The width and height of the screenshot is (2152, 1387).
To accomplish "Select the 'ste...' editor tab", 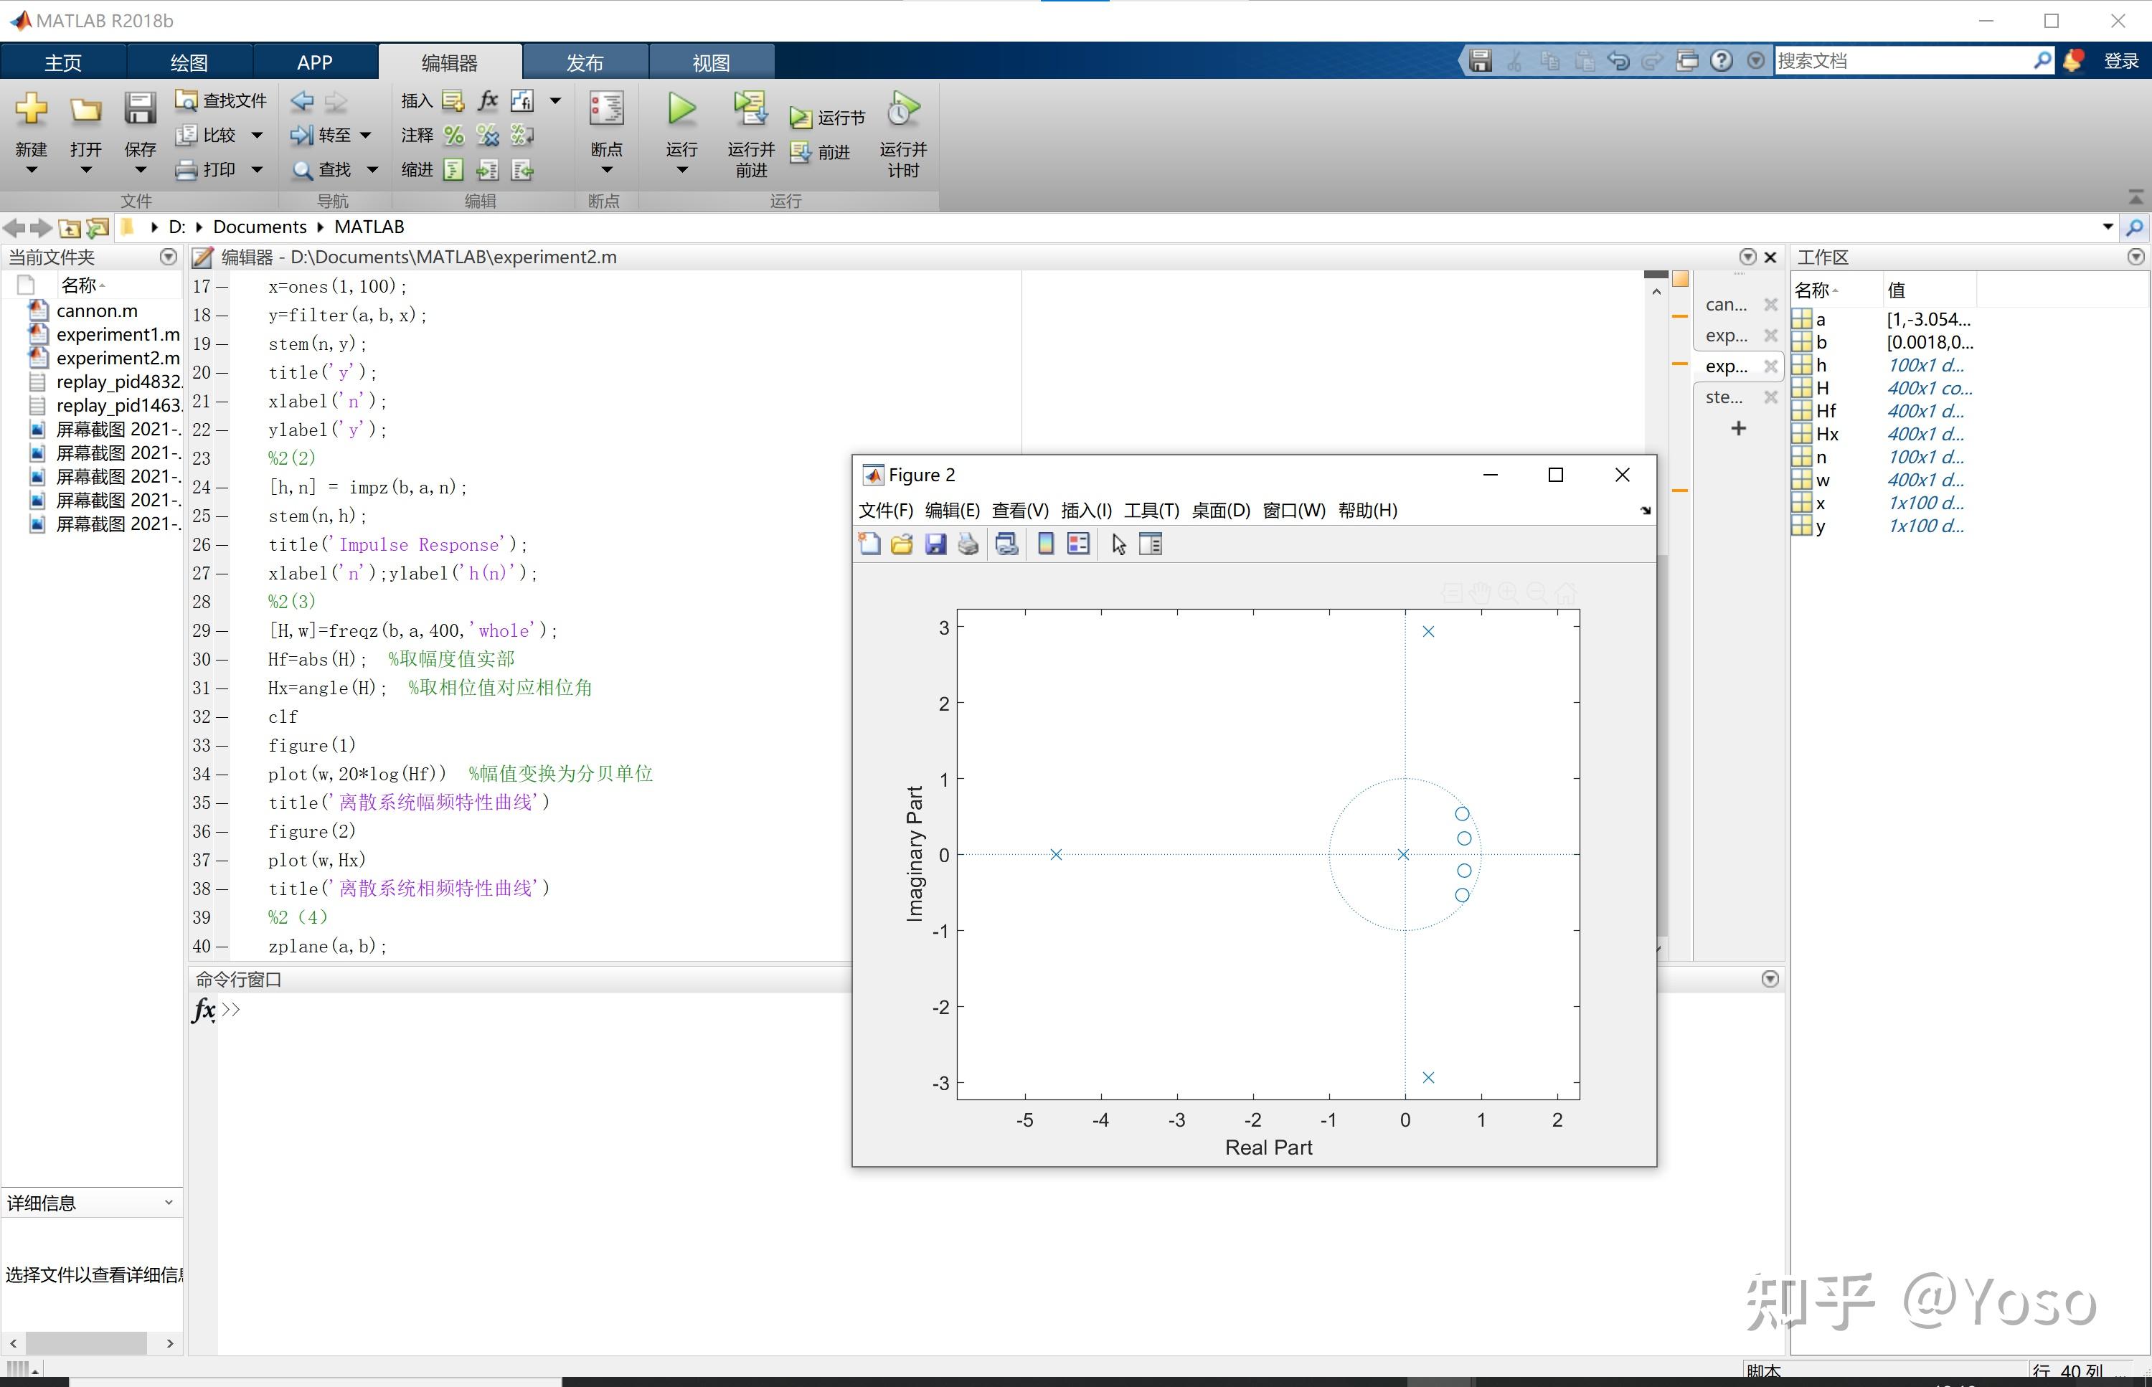I will pyautogui.click(x=1724, y=397).
